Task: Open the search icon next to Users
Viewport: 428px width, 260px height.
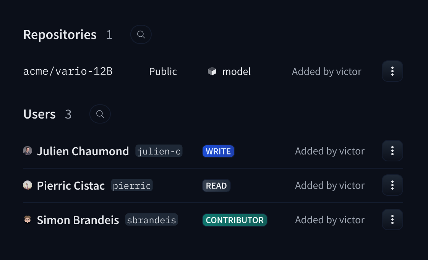Action: (x=100, y=114)
